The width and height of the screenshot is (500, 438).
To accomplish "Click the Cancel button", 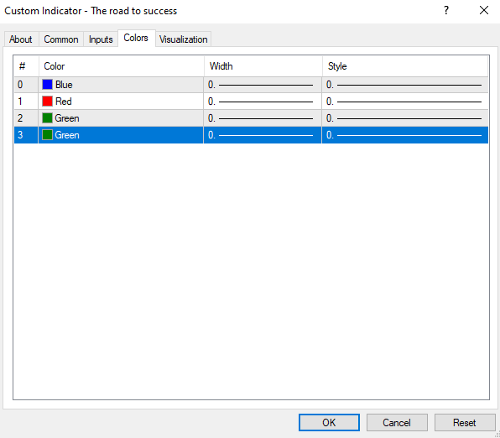I will click(397, 422).
